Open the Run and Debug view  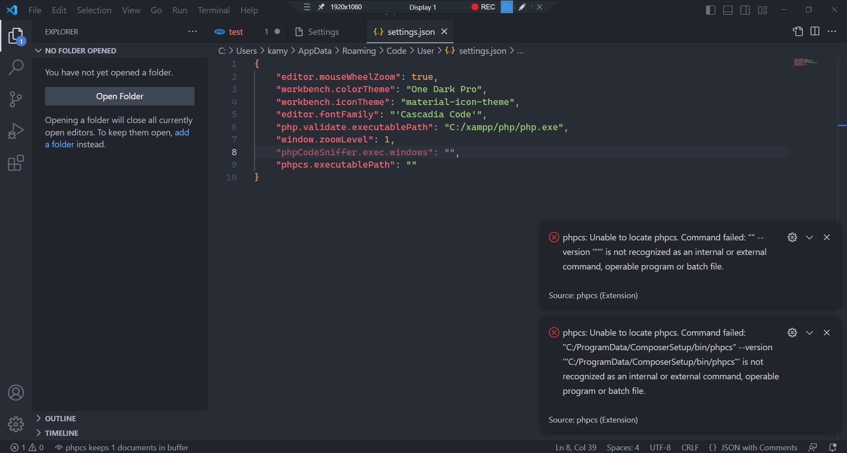click(16, 131)
